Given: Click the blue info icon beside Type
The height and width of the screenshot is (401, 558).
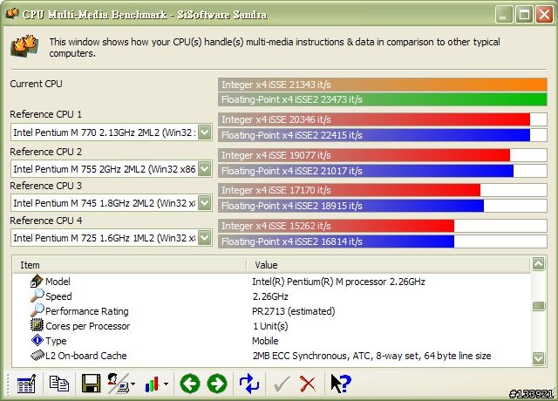Looking at the screenshot, I should pos(37,340).
